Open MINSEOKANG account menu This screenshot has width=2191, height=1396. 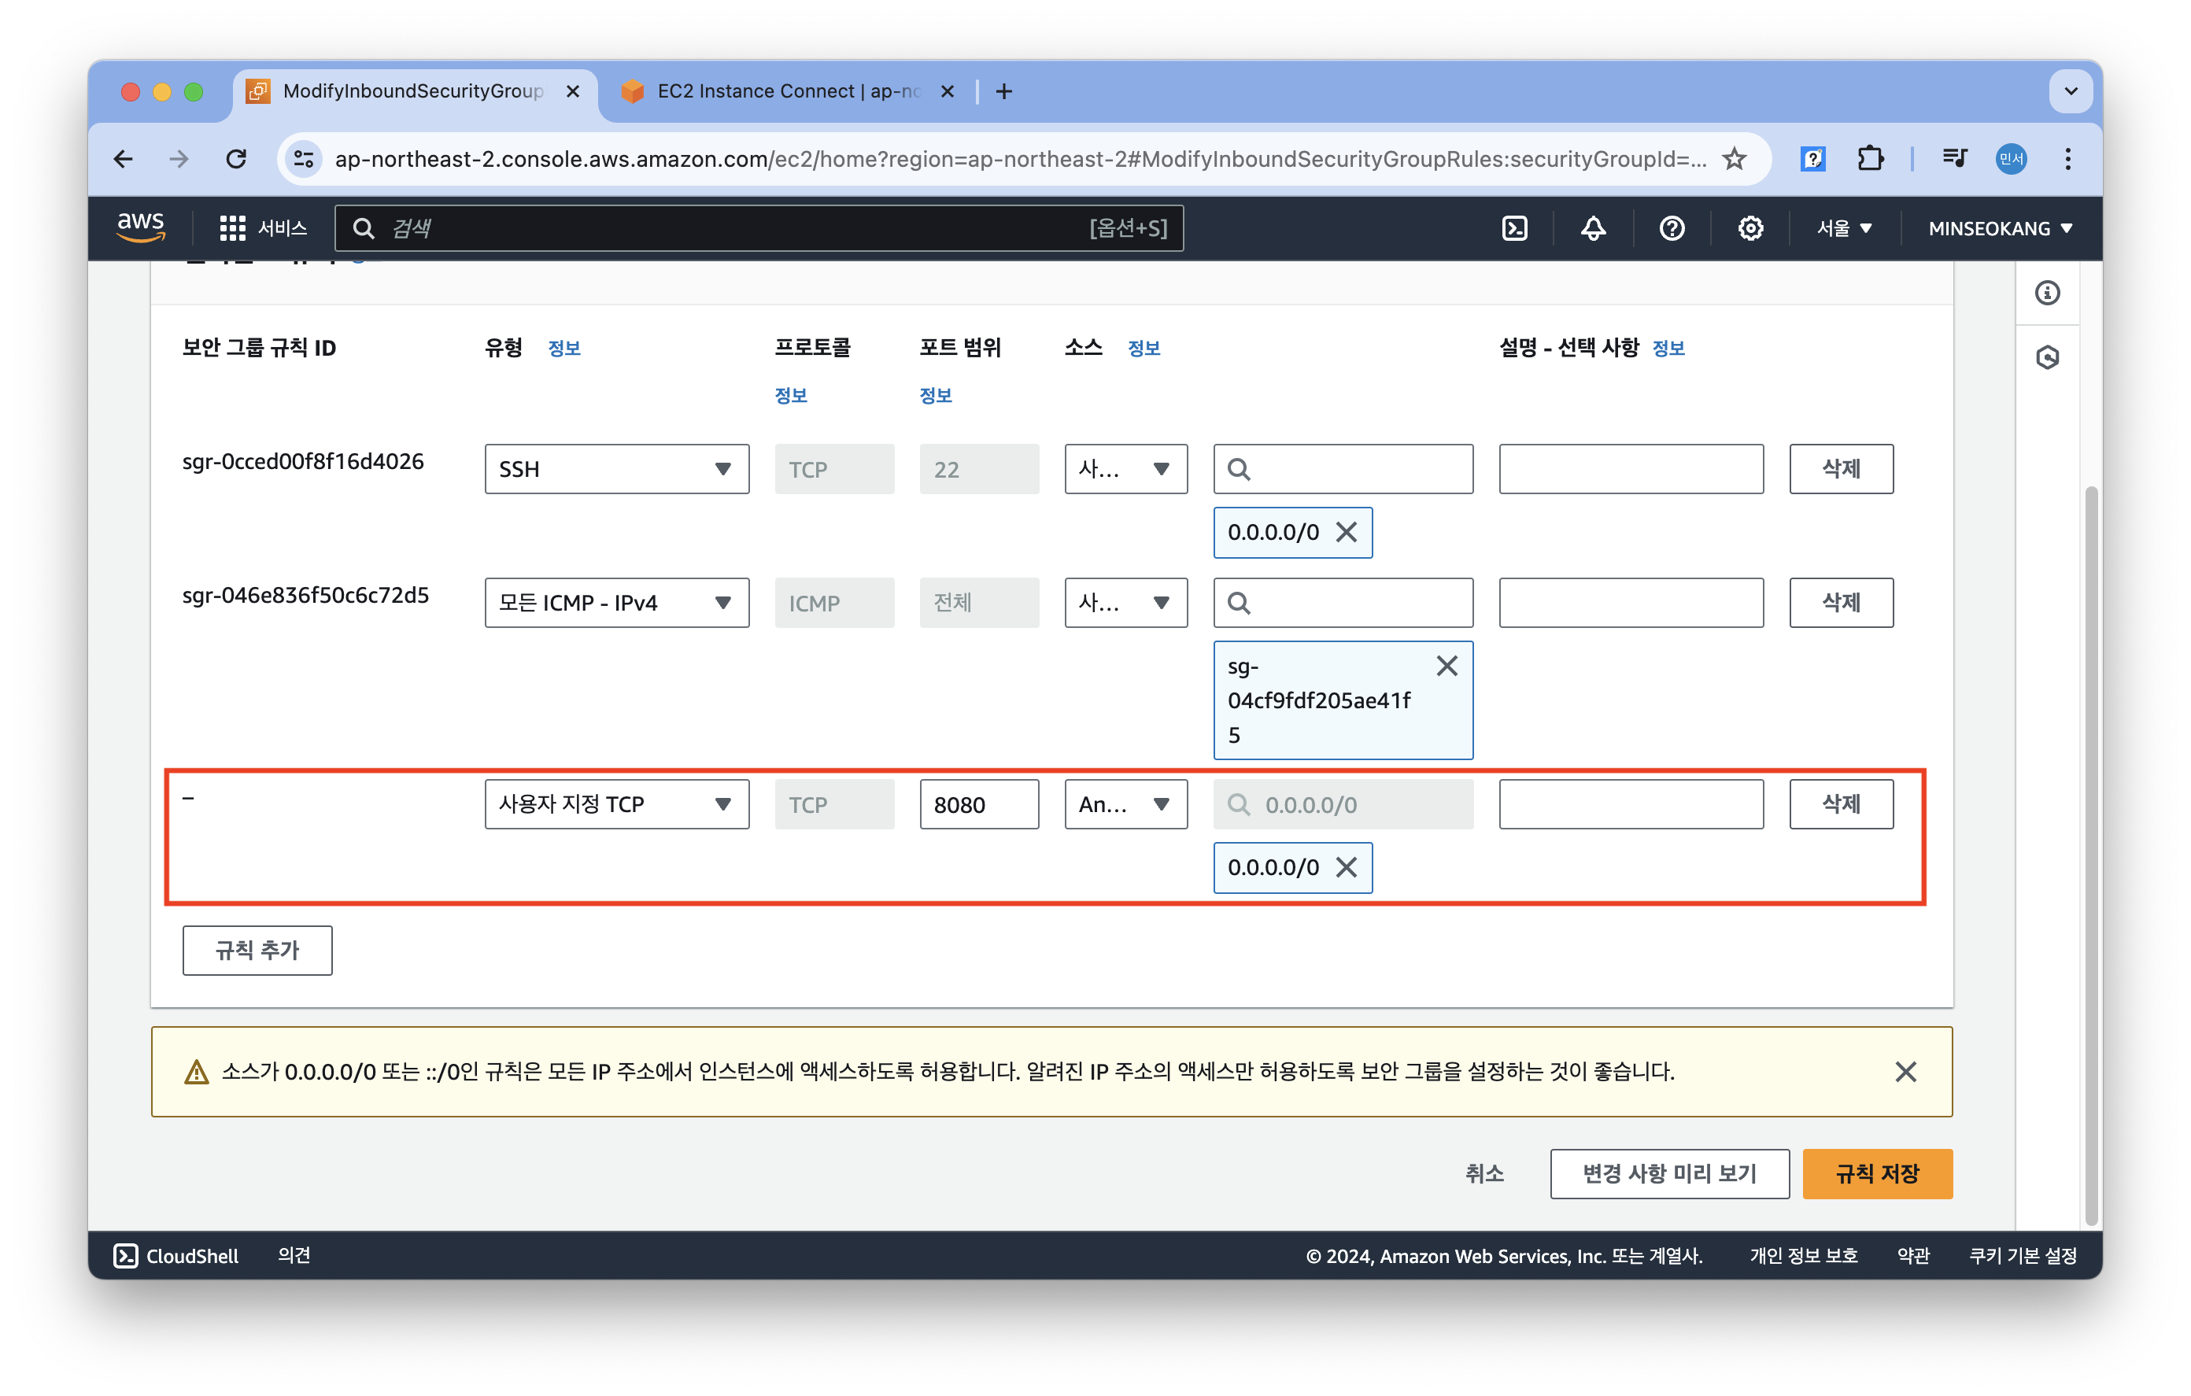tap(2000, 228)
